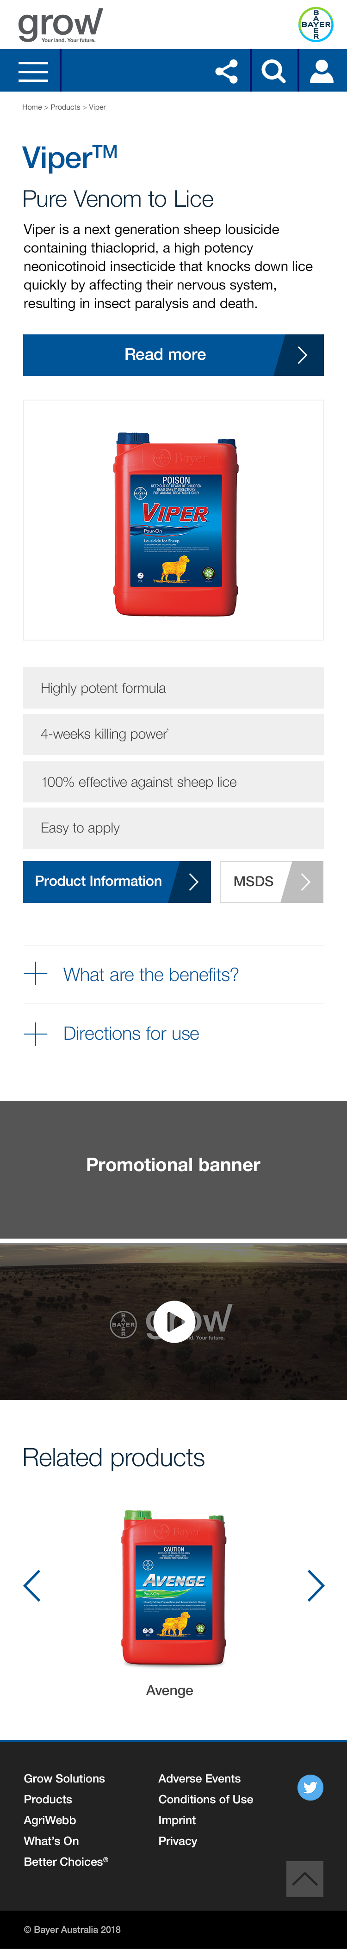Expand the 'Directions for use' section
The image size is (347, 1949).
click(x=130, y=1034)
